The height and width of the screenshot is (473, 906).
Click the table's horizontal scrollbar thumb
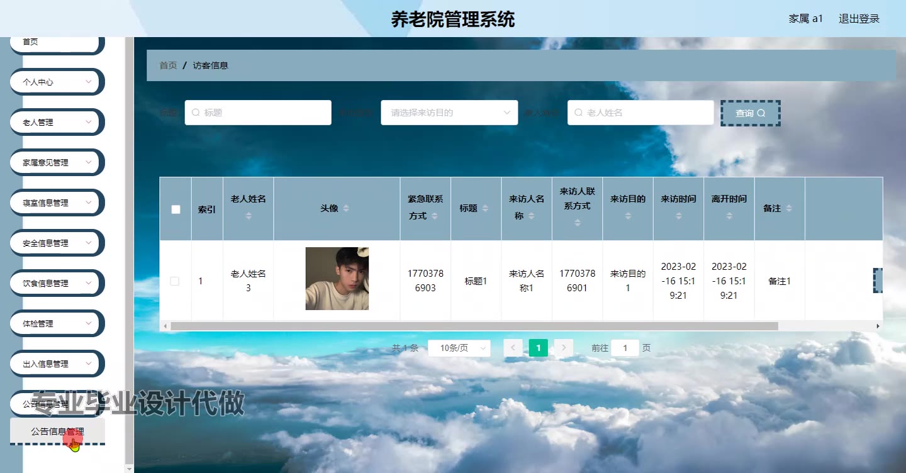click(474, 326)
